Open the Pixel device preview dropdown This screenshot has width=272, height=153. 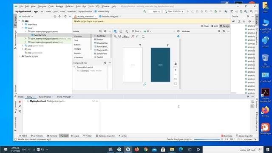point(137,31)
